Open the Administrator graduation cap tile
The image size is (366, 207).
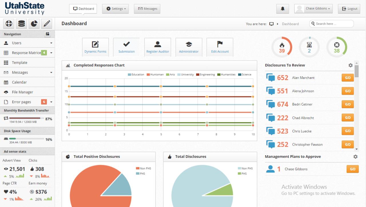click(x=189, y=47)
